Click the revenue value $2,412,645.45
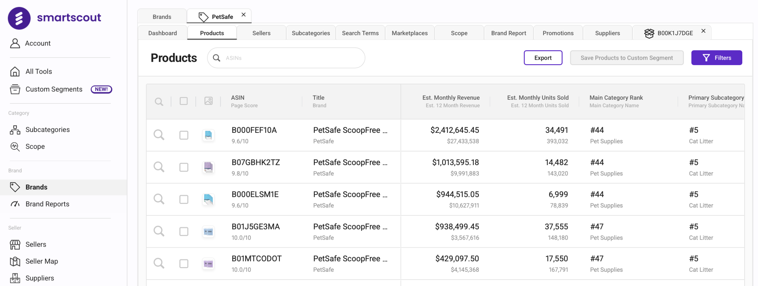This screenshot has height=286, width=758. [455, 130]
